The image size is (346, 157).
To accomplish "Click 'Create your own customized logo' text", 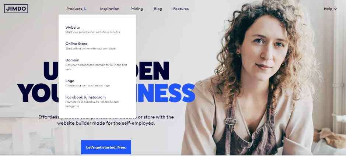I will click(88, 85).
